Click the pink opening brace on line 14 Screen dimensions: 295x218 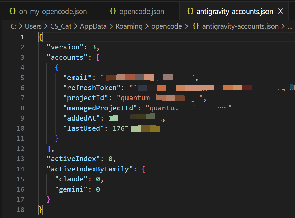click(143, 169)
